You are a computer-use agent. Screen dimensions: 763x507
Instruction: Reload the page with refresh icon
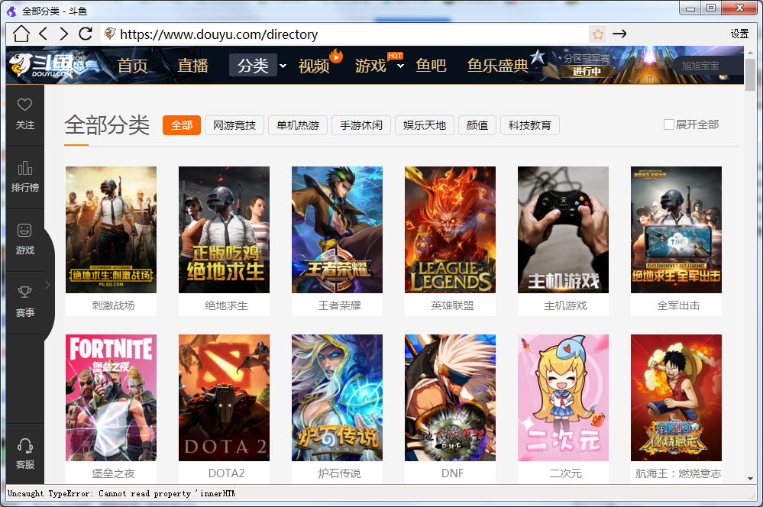86,34
